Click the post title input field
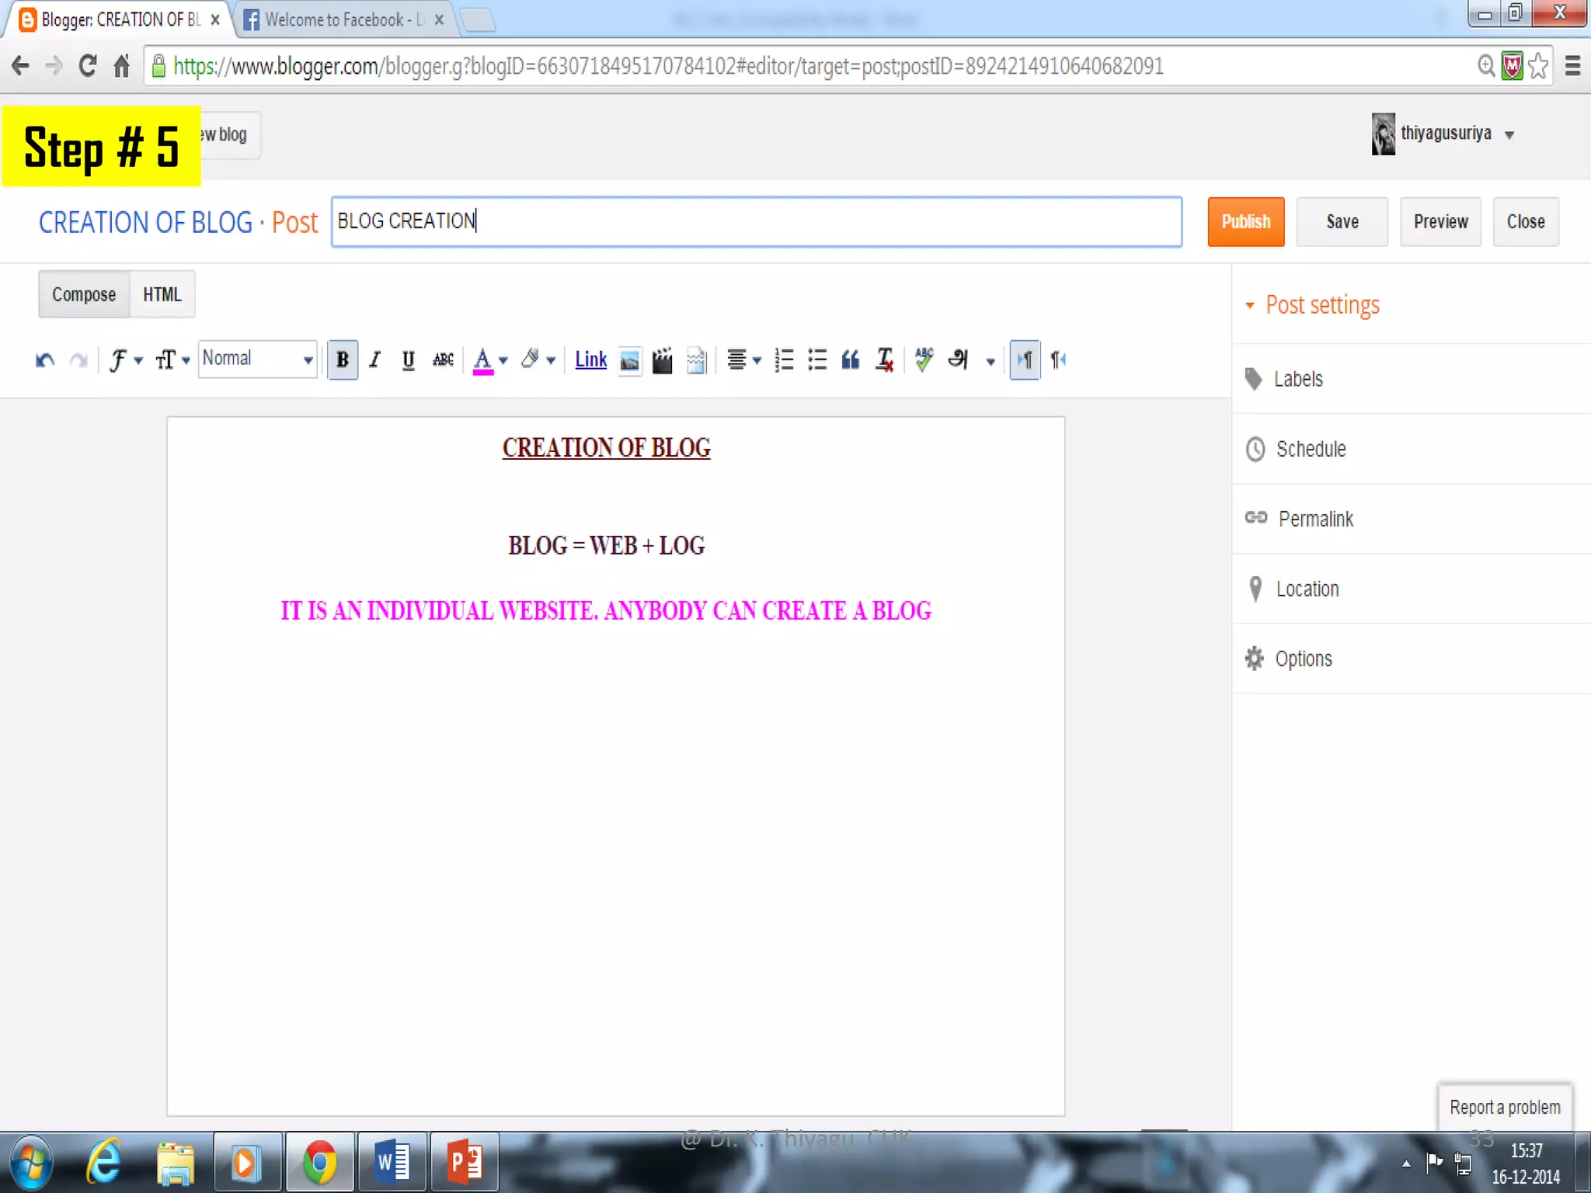Viewport: 1591px width, 1193px height. tap(756, 222)
